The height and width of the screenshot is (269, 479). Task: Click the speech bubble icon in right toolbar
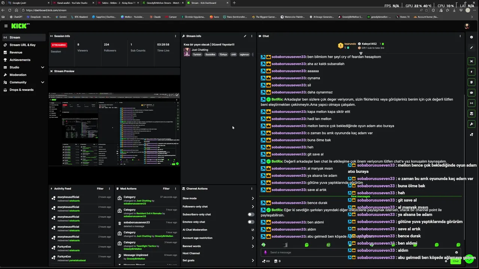(472, 93)
